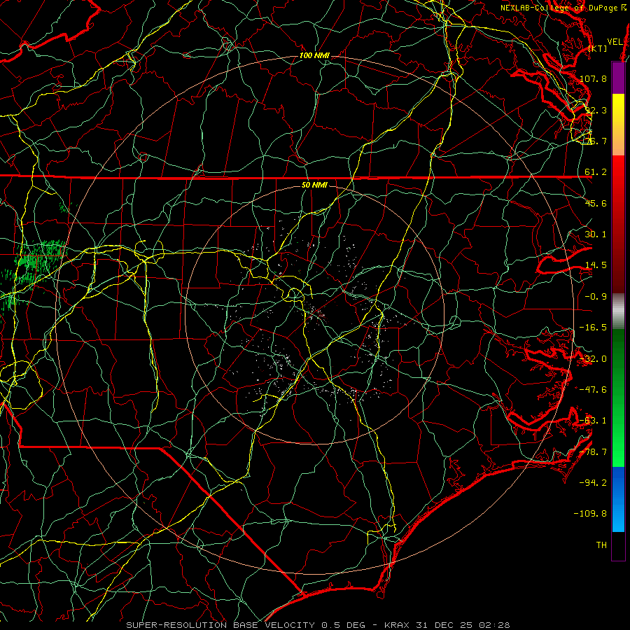The width and height of the screenshot is (630, 630).
Task: Click the 50 NMI range ring label
Action: pos(314,185)
